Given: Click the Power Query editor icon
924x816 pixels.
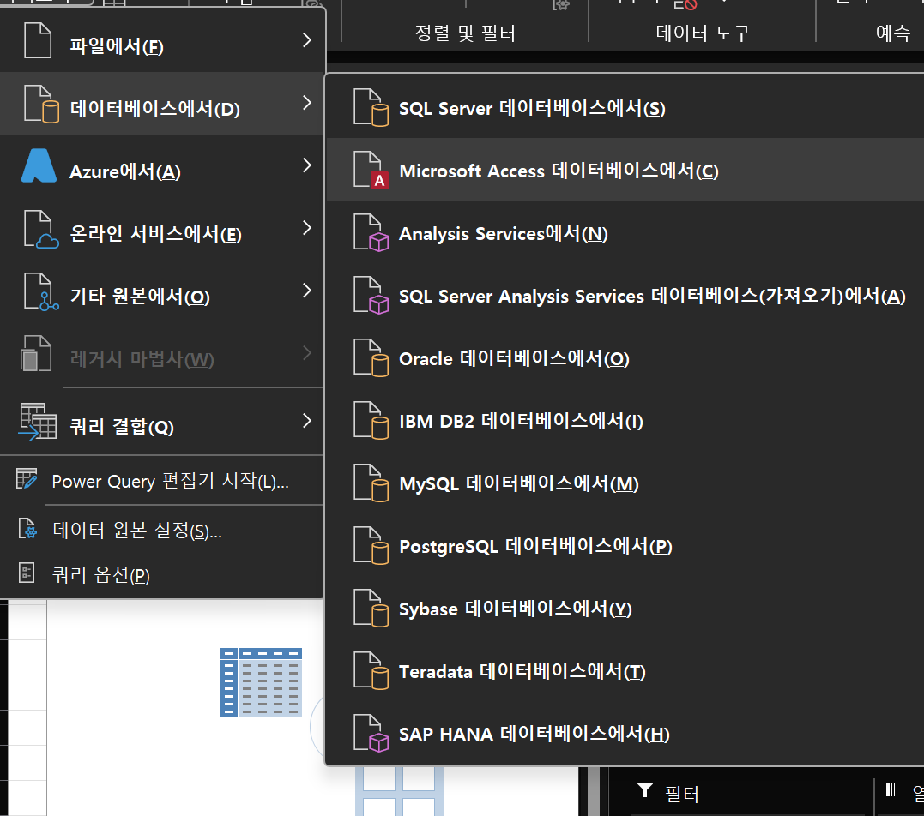Looking at the screenshot, I should pyautogui.click(x=27, y=480).
